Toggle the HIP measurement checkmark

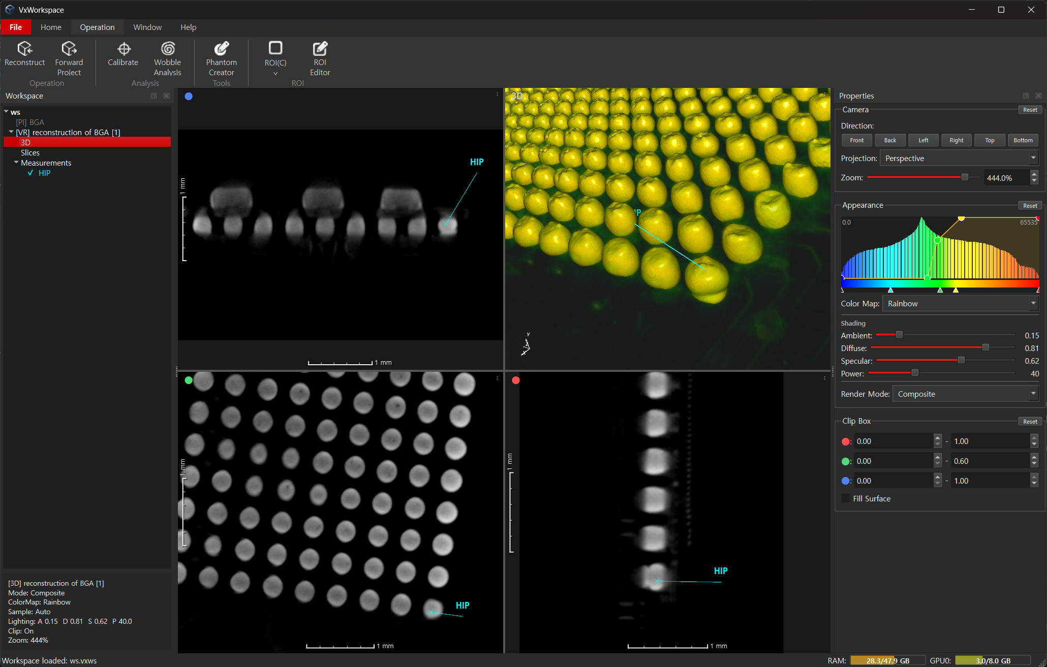point(30,173)
